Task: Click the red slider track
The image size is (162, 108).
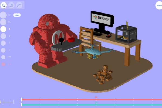Action: tap(92, 100)
